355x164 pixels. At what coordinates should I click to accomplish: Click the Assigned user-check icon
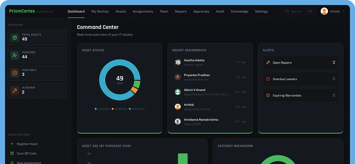click(15, 55)
